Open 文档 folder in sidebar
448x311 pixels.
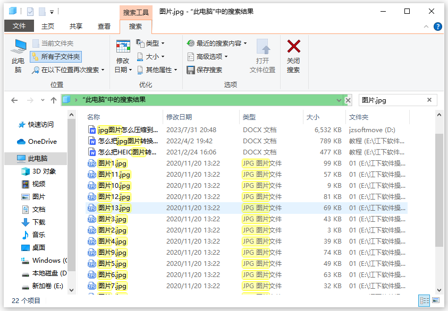(x=33, y=210)
